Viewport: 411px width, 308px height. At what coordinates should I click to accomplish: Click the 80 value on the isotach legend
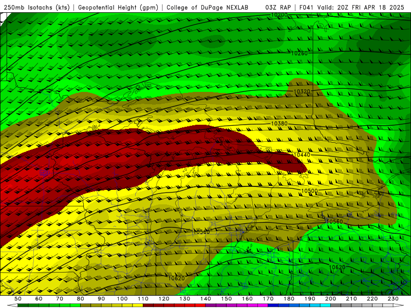pos(81,299)
